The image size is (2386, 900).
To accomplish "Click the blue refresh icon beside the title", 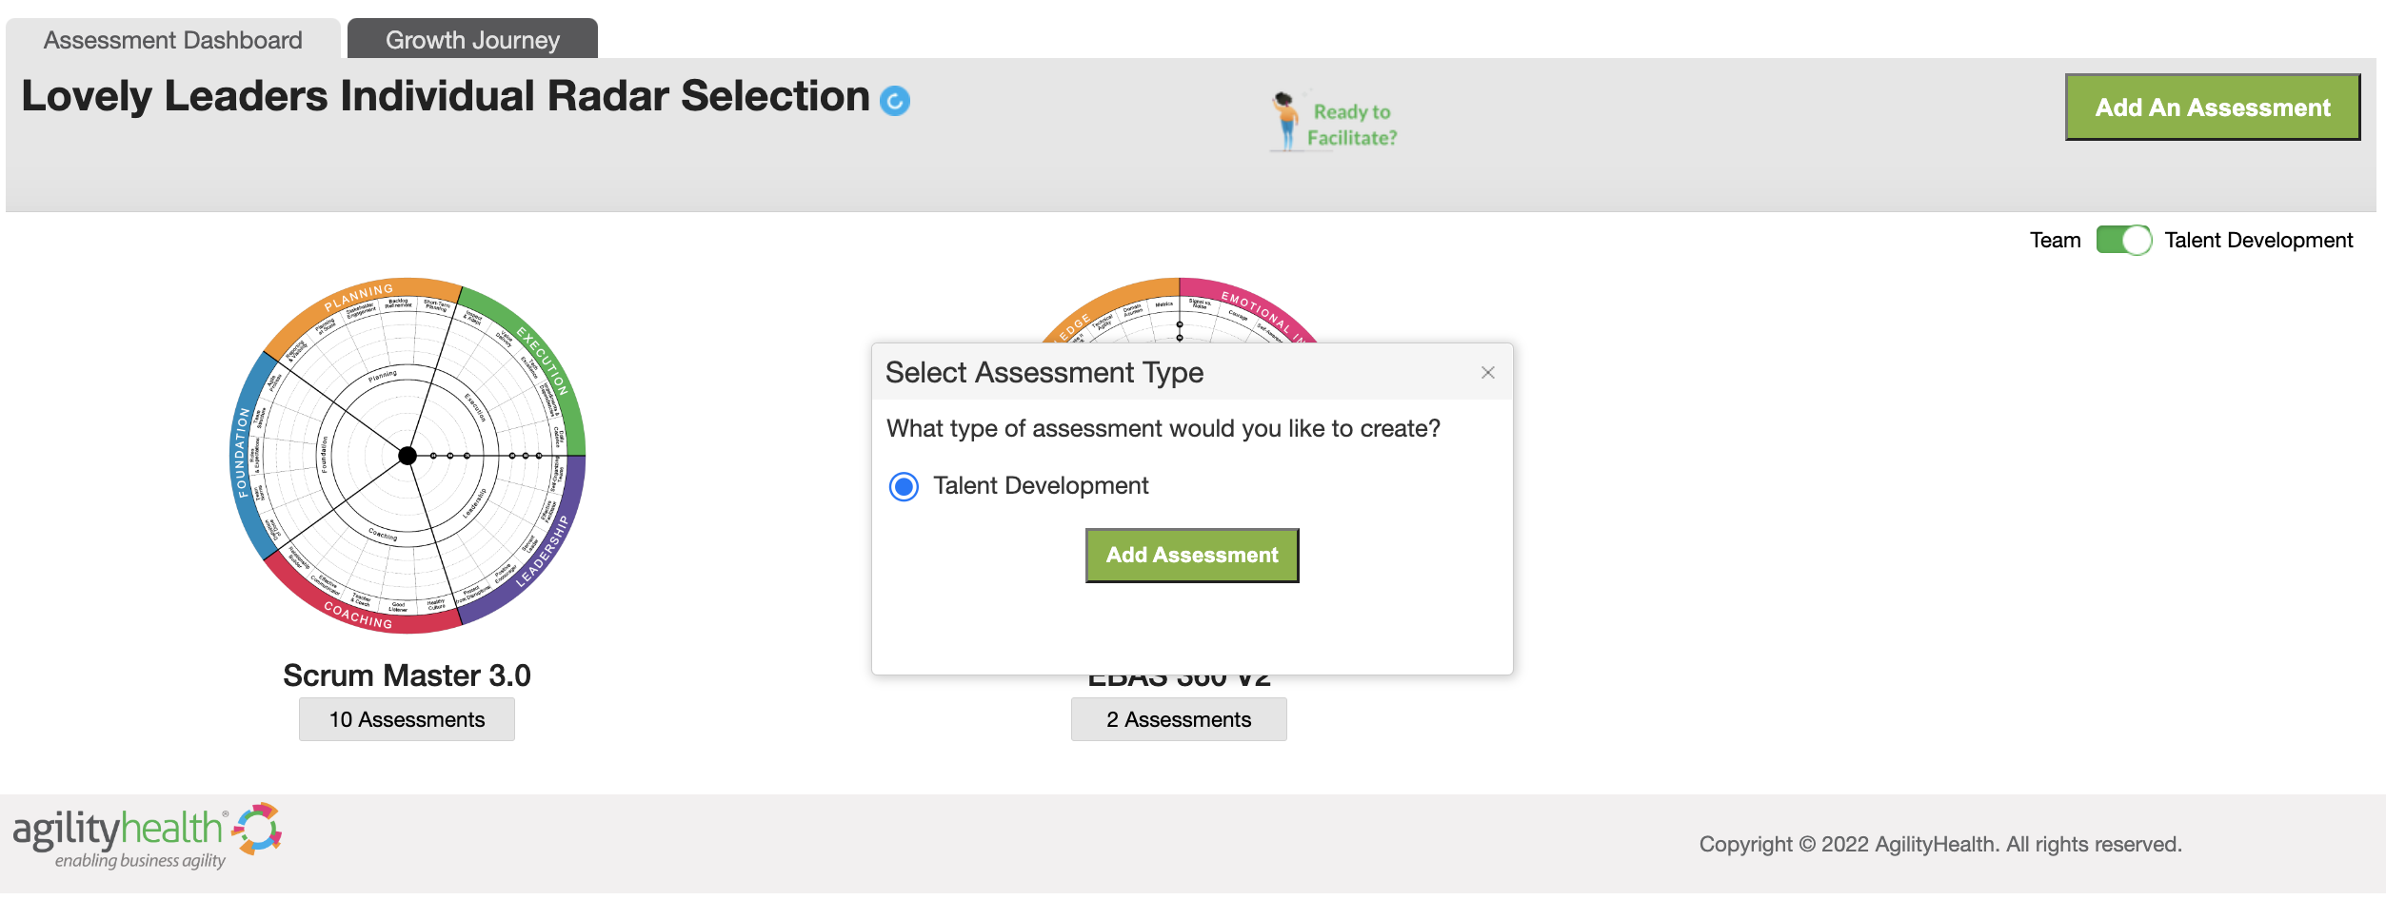I will (894, 100).
